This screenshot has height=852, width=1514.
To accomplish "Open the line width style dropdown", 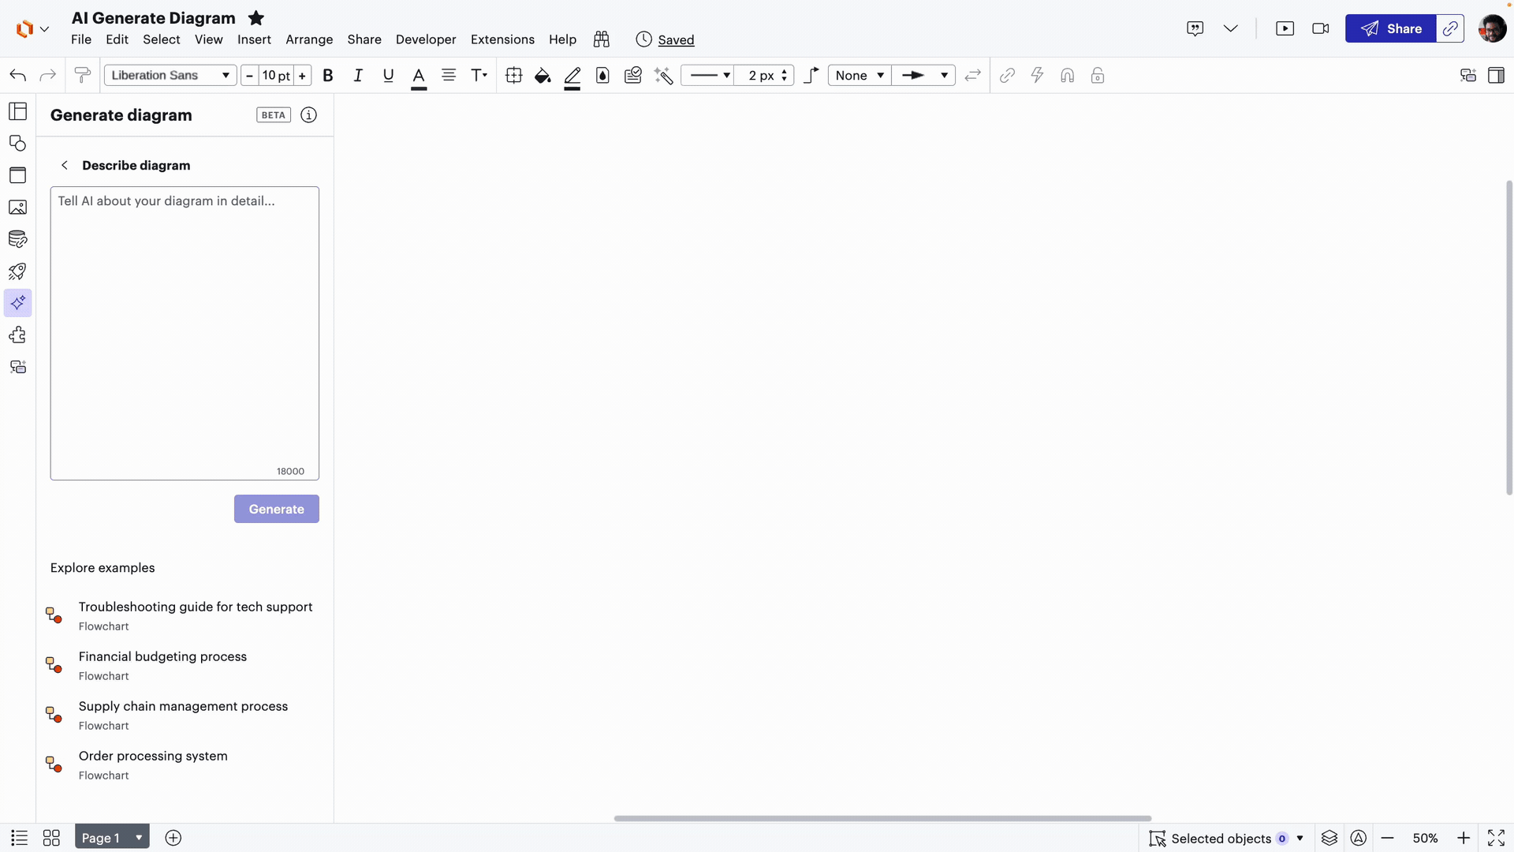I will pyautogui.click(x=707, y=75).
